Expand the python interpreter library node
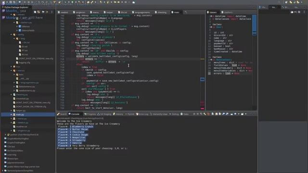This screenshot has width=308, height=173. coord(5,135)
